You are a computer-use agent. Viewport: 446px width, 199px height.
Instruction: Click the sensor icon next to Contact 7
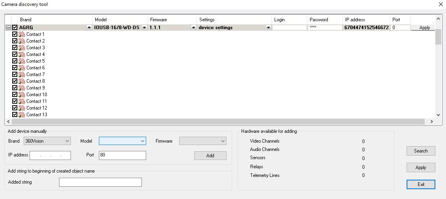coord(22,75)
